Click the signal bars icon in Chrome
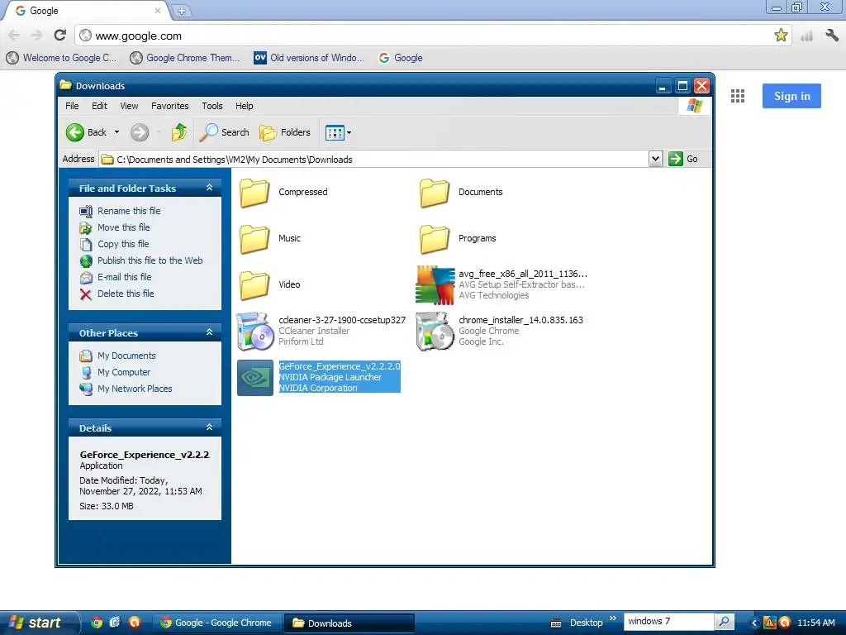The image size is (846, 635). [x=806, y=36]
